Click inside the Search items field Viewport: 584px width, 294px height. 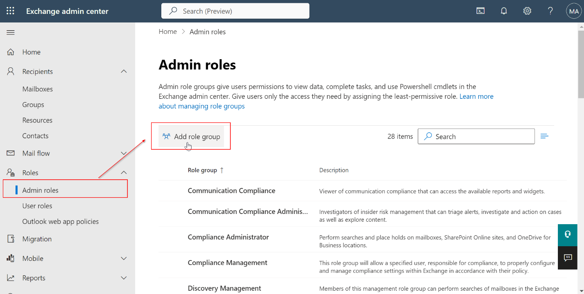click(x=476, y=136)
